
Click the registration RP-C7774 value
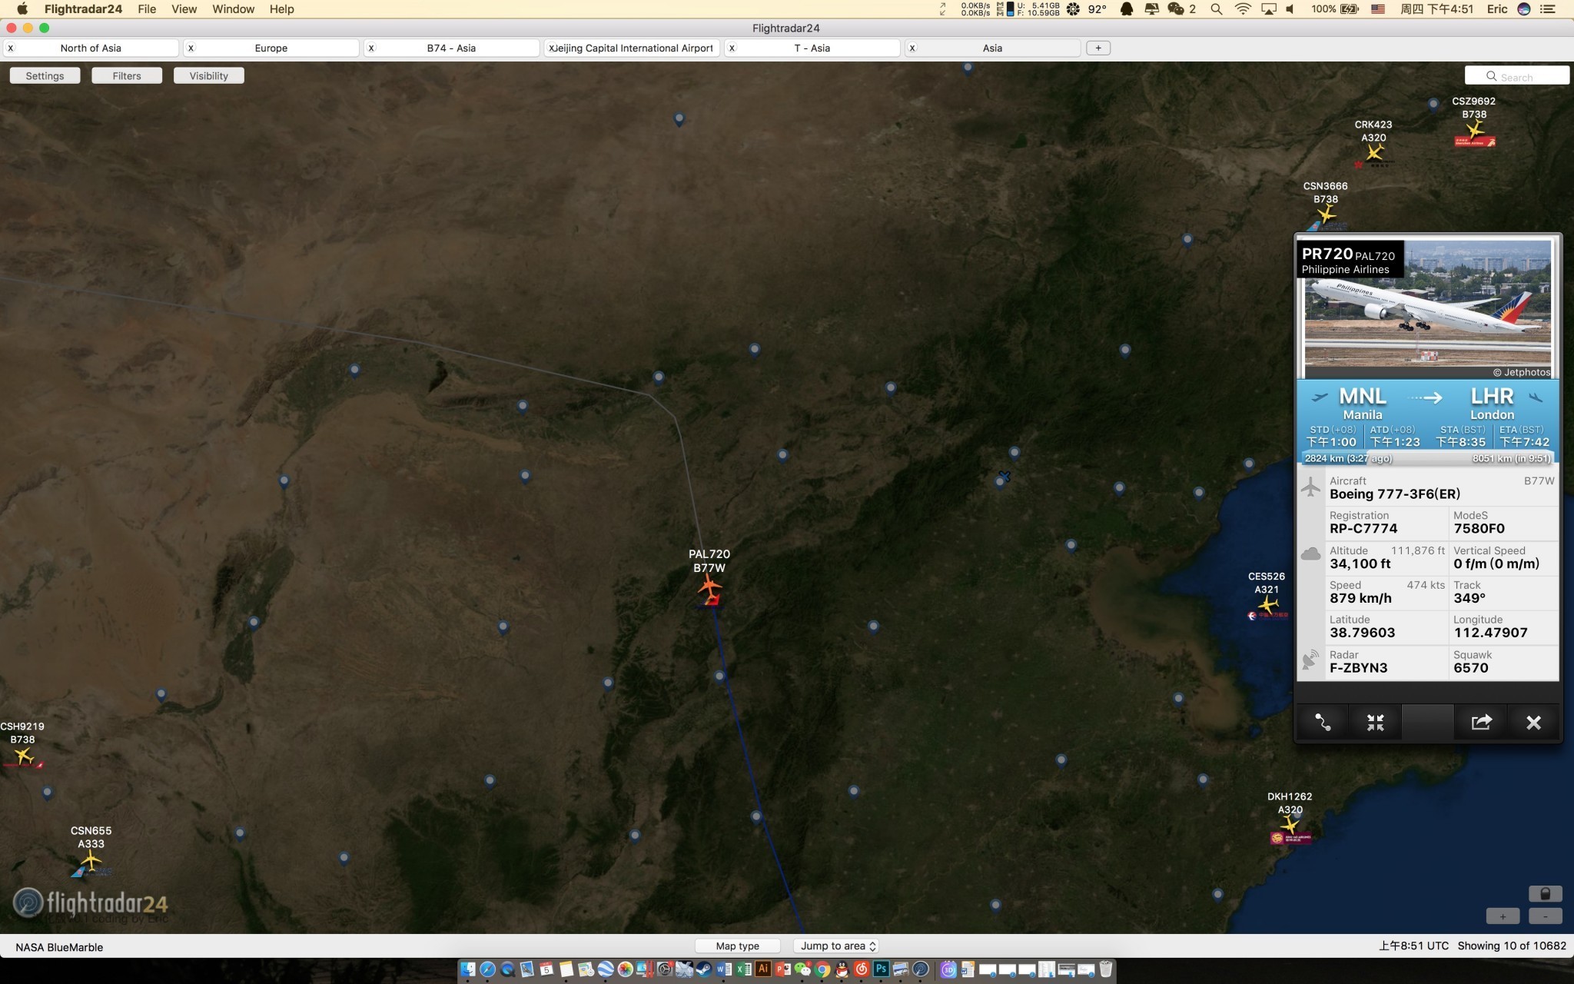(x=1363, y=529)
